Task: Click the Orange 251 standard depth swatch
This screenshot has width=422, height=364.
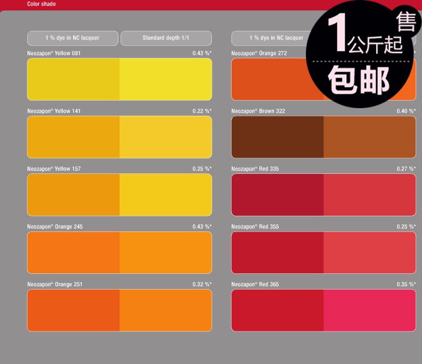Action: 166,311
